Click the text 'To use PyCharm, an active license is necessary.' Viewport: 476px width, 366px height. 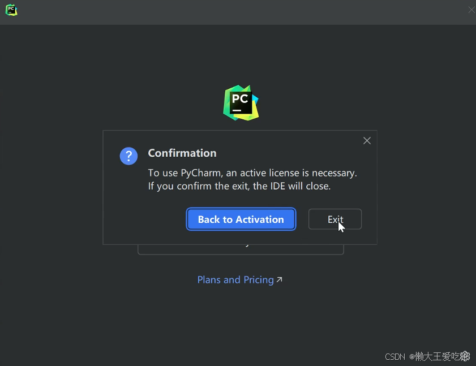coord(252,173)
